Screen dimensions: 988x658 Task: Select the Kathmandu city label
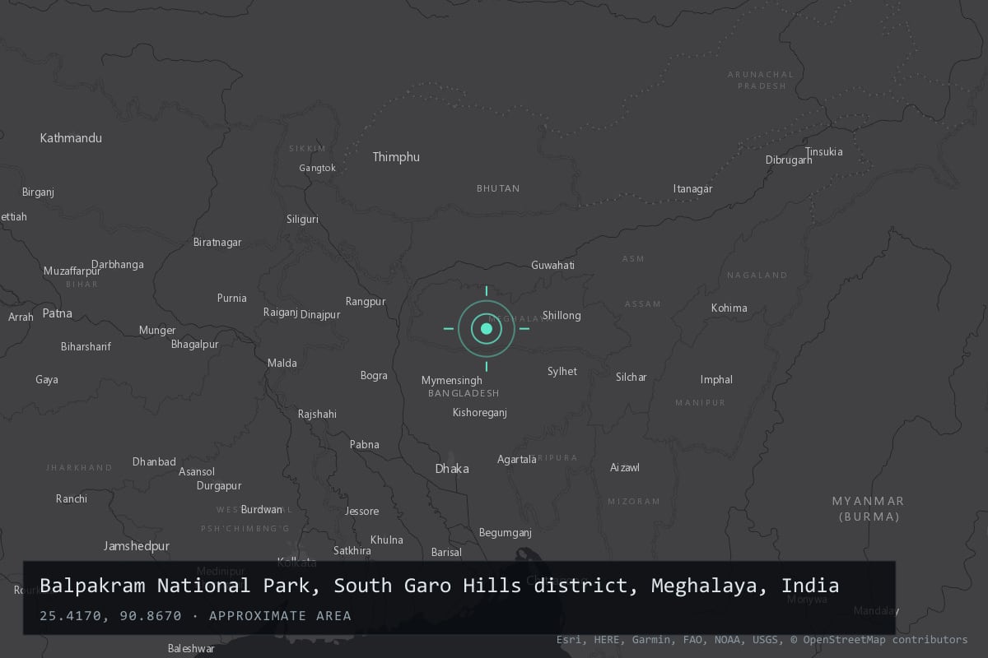coord(71,138)
